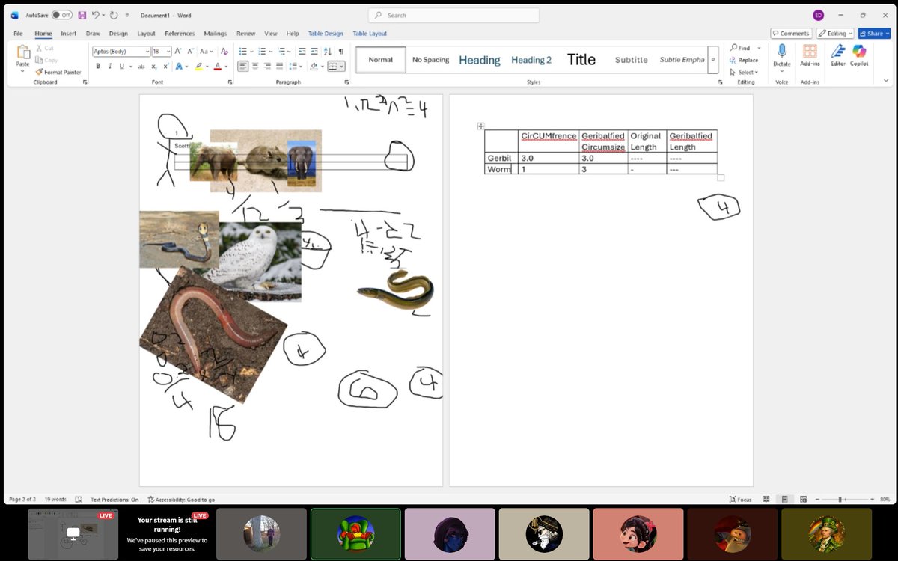Open the Change Case dropdown

click(205, 52)
